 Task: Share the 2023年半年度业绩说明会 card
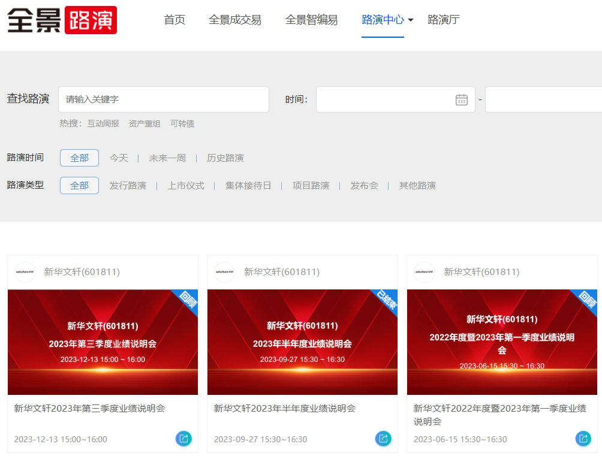(x=383, y=439)
